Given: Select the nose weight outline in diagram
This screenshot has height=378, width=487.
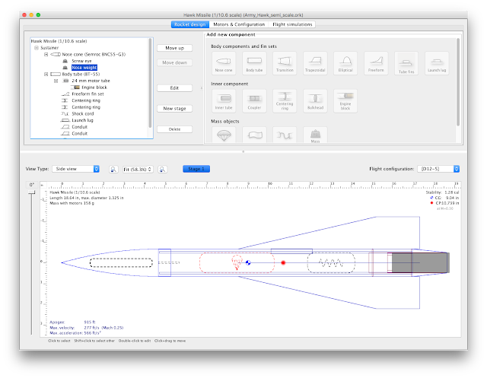Looking at the screenshot, I should 121,262.
